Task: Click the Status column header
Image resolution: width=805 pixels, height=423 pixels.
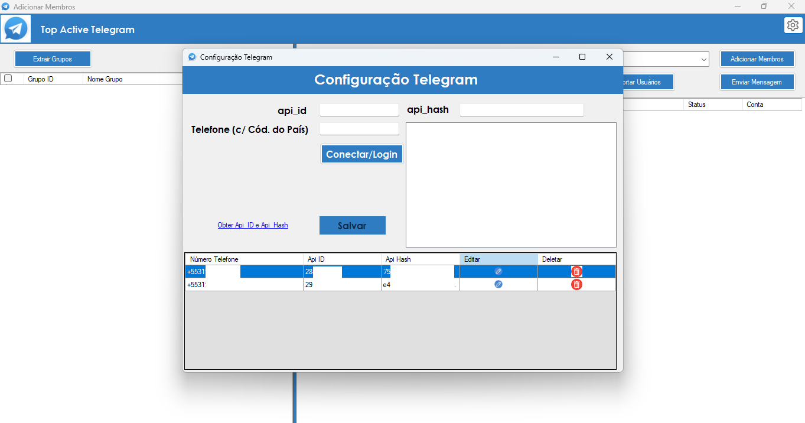Action: tap(713, 104)
